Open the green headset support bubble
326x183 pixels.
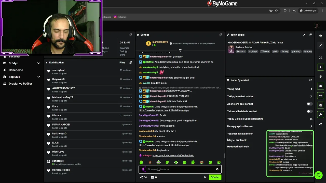318,175
